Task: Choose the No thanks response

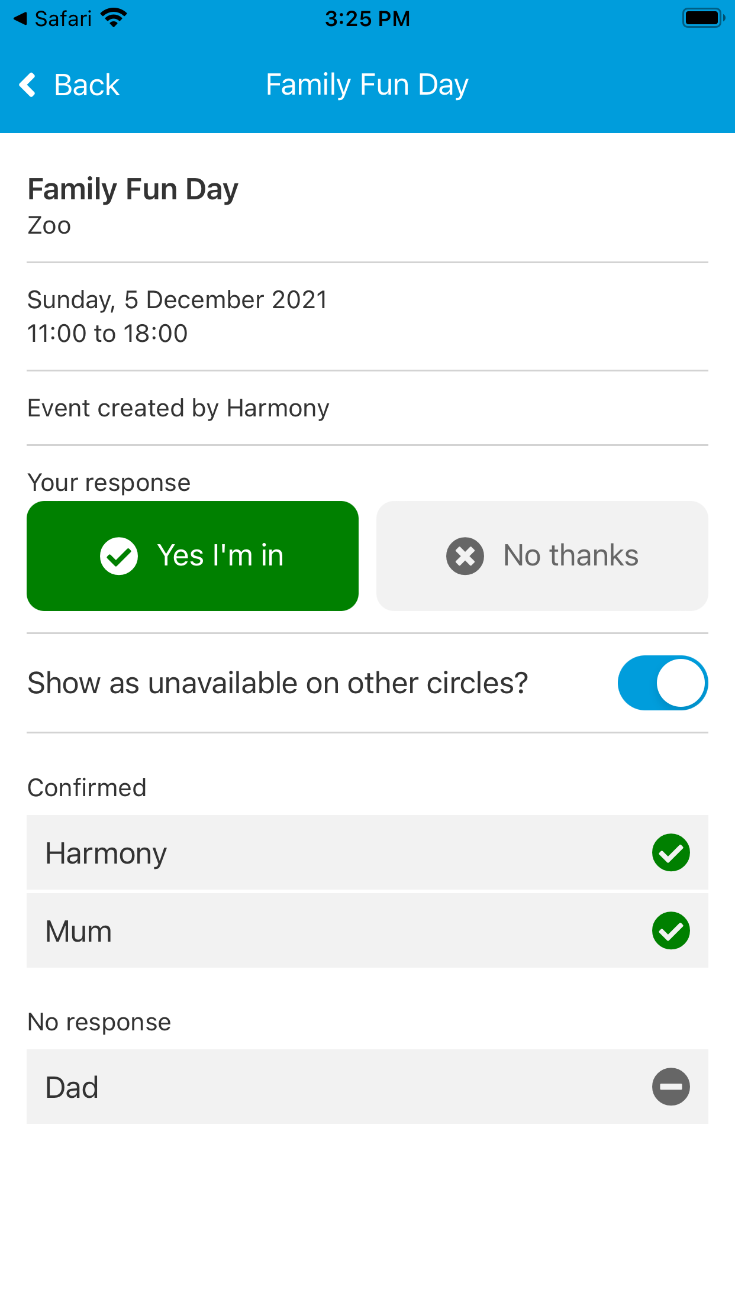Action: pyautogui.click(x=542, y=556)
